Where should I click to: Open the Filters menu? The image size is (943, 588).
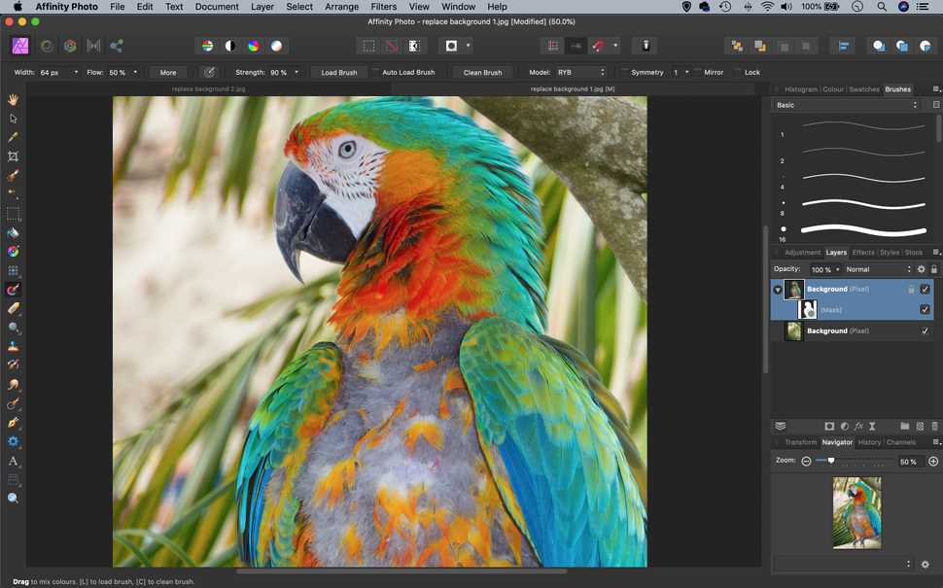point(383,6)
